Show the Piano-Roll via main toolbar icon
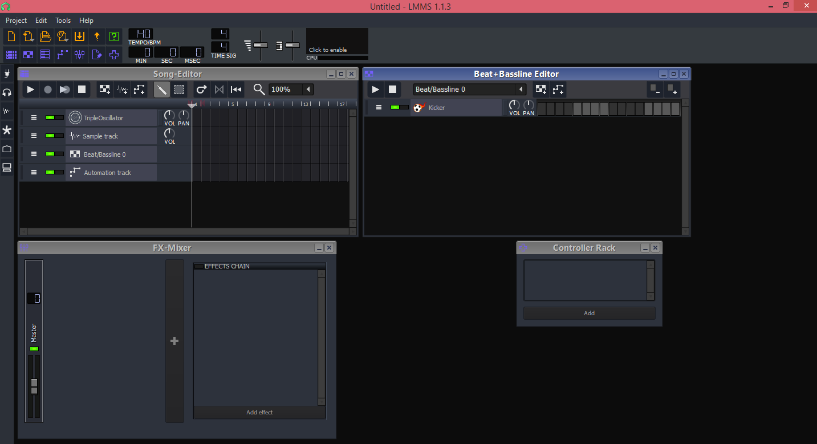Viewport: 817px width, 444px height. point(46,55)
